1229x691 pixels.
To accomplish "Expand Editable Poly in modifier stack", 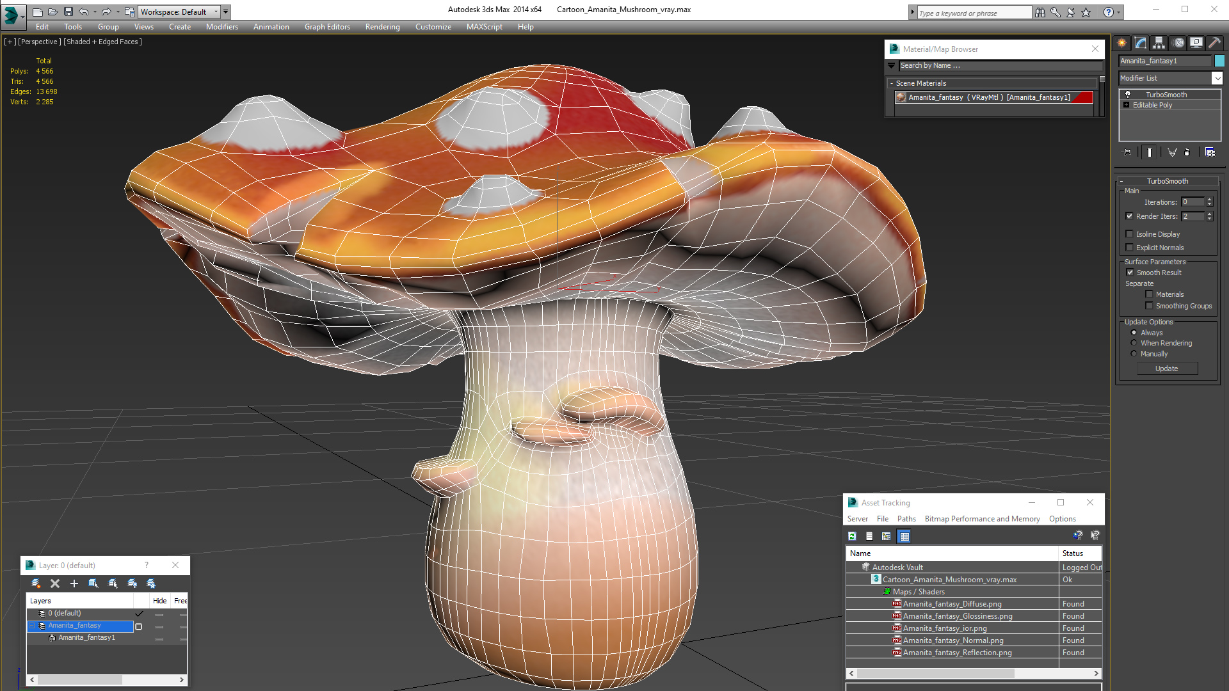I will (1127, 105).
